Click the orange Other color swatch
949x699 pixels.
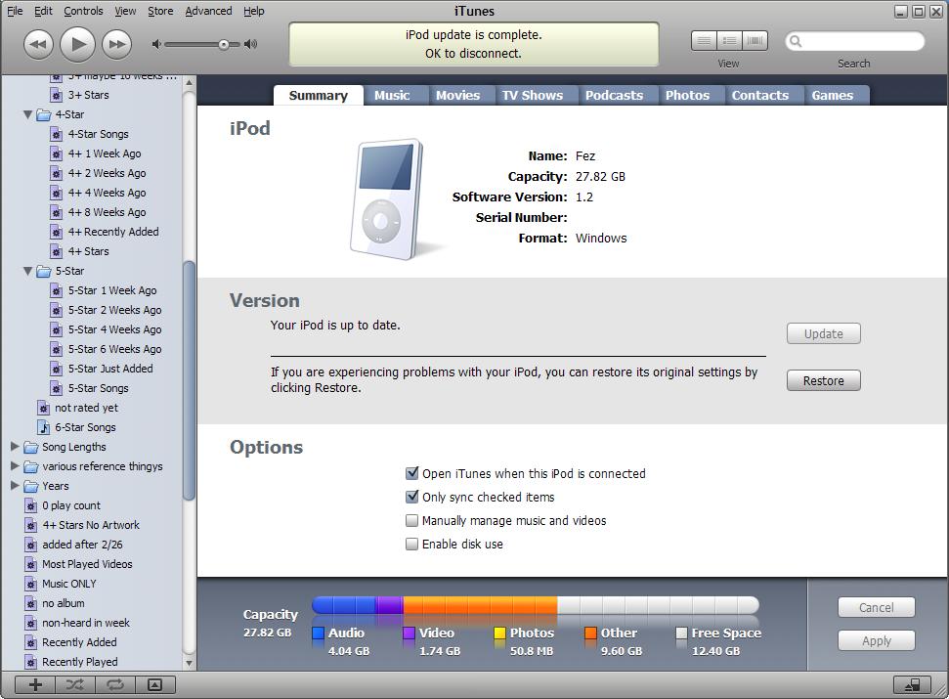590,633
